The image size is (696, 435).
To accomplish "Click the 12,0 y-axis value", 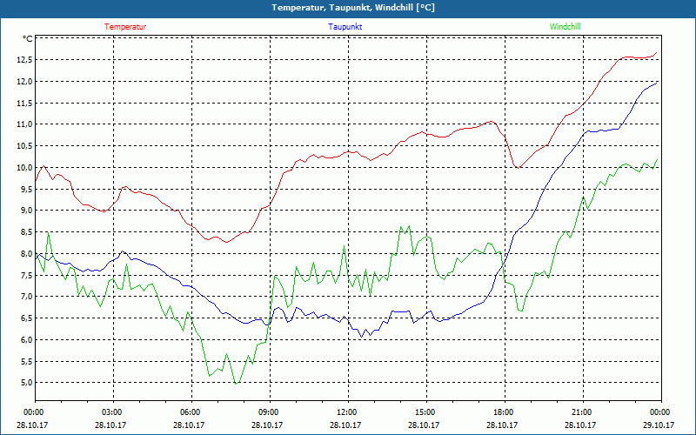I will [24, 82].
